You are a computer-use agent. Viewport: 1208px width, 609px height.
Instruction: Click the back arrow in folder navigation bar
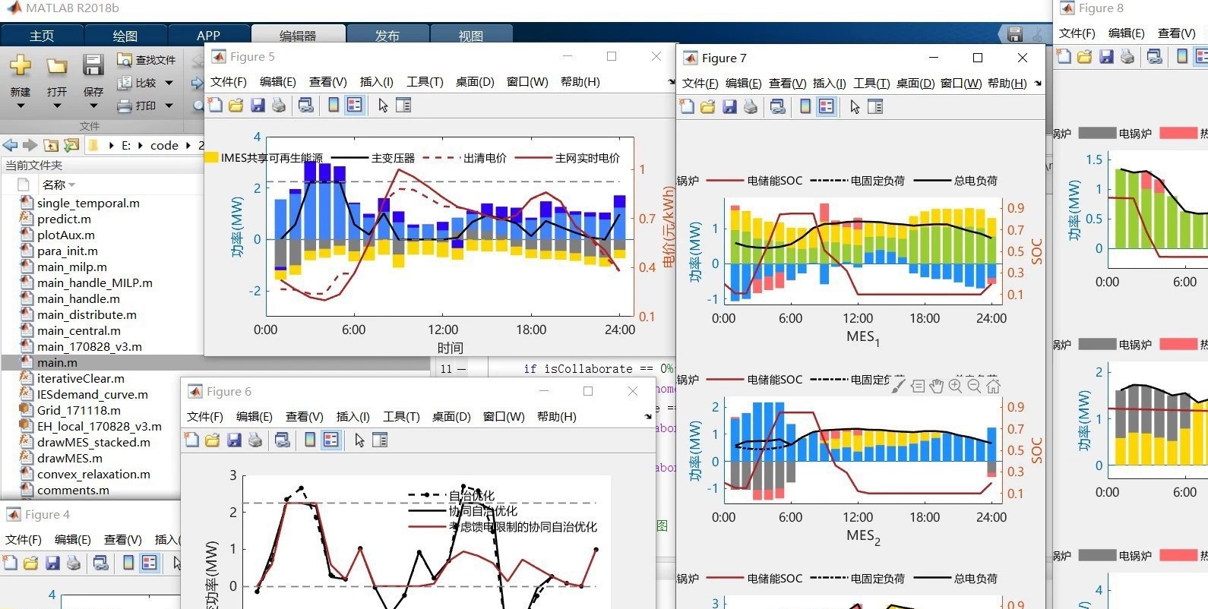(x=10, y=145)
